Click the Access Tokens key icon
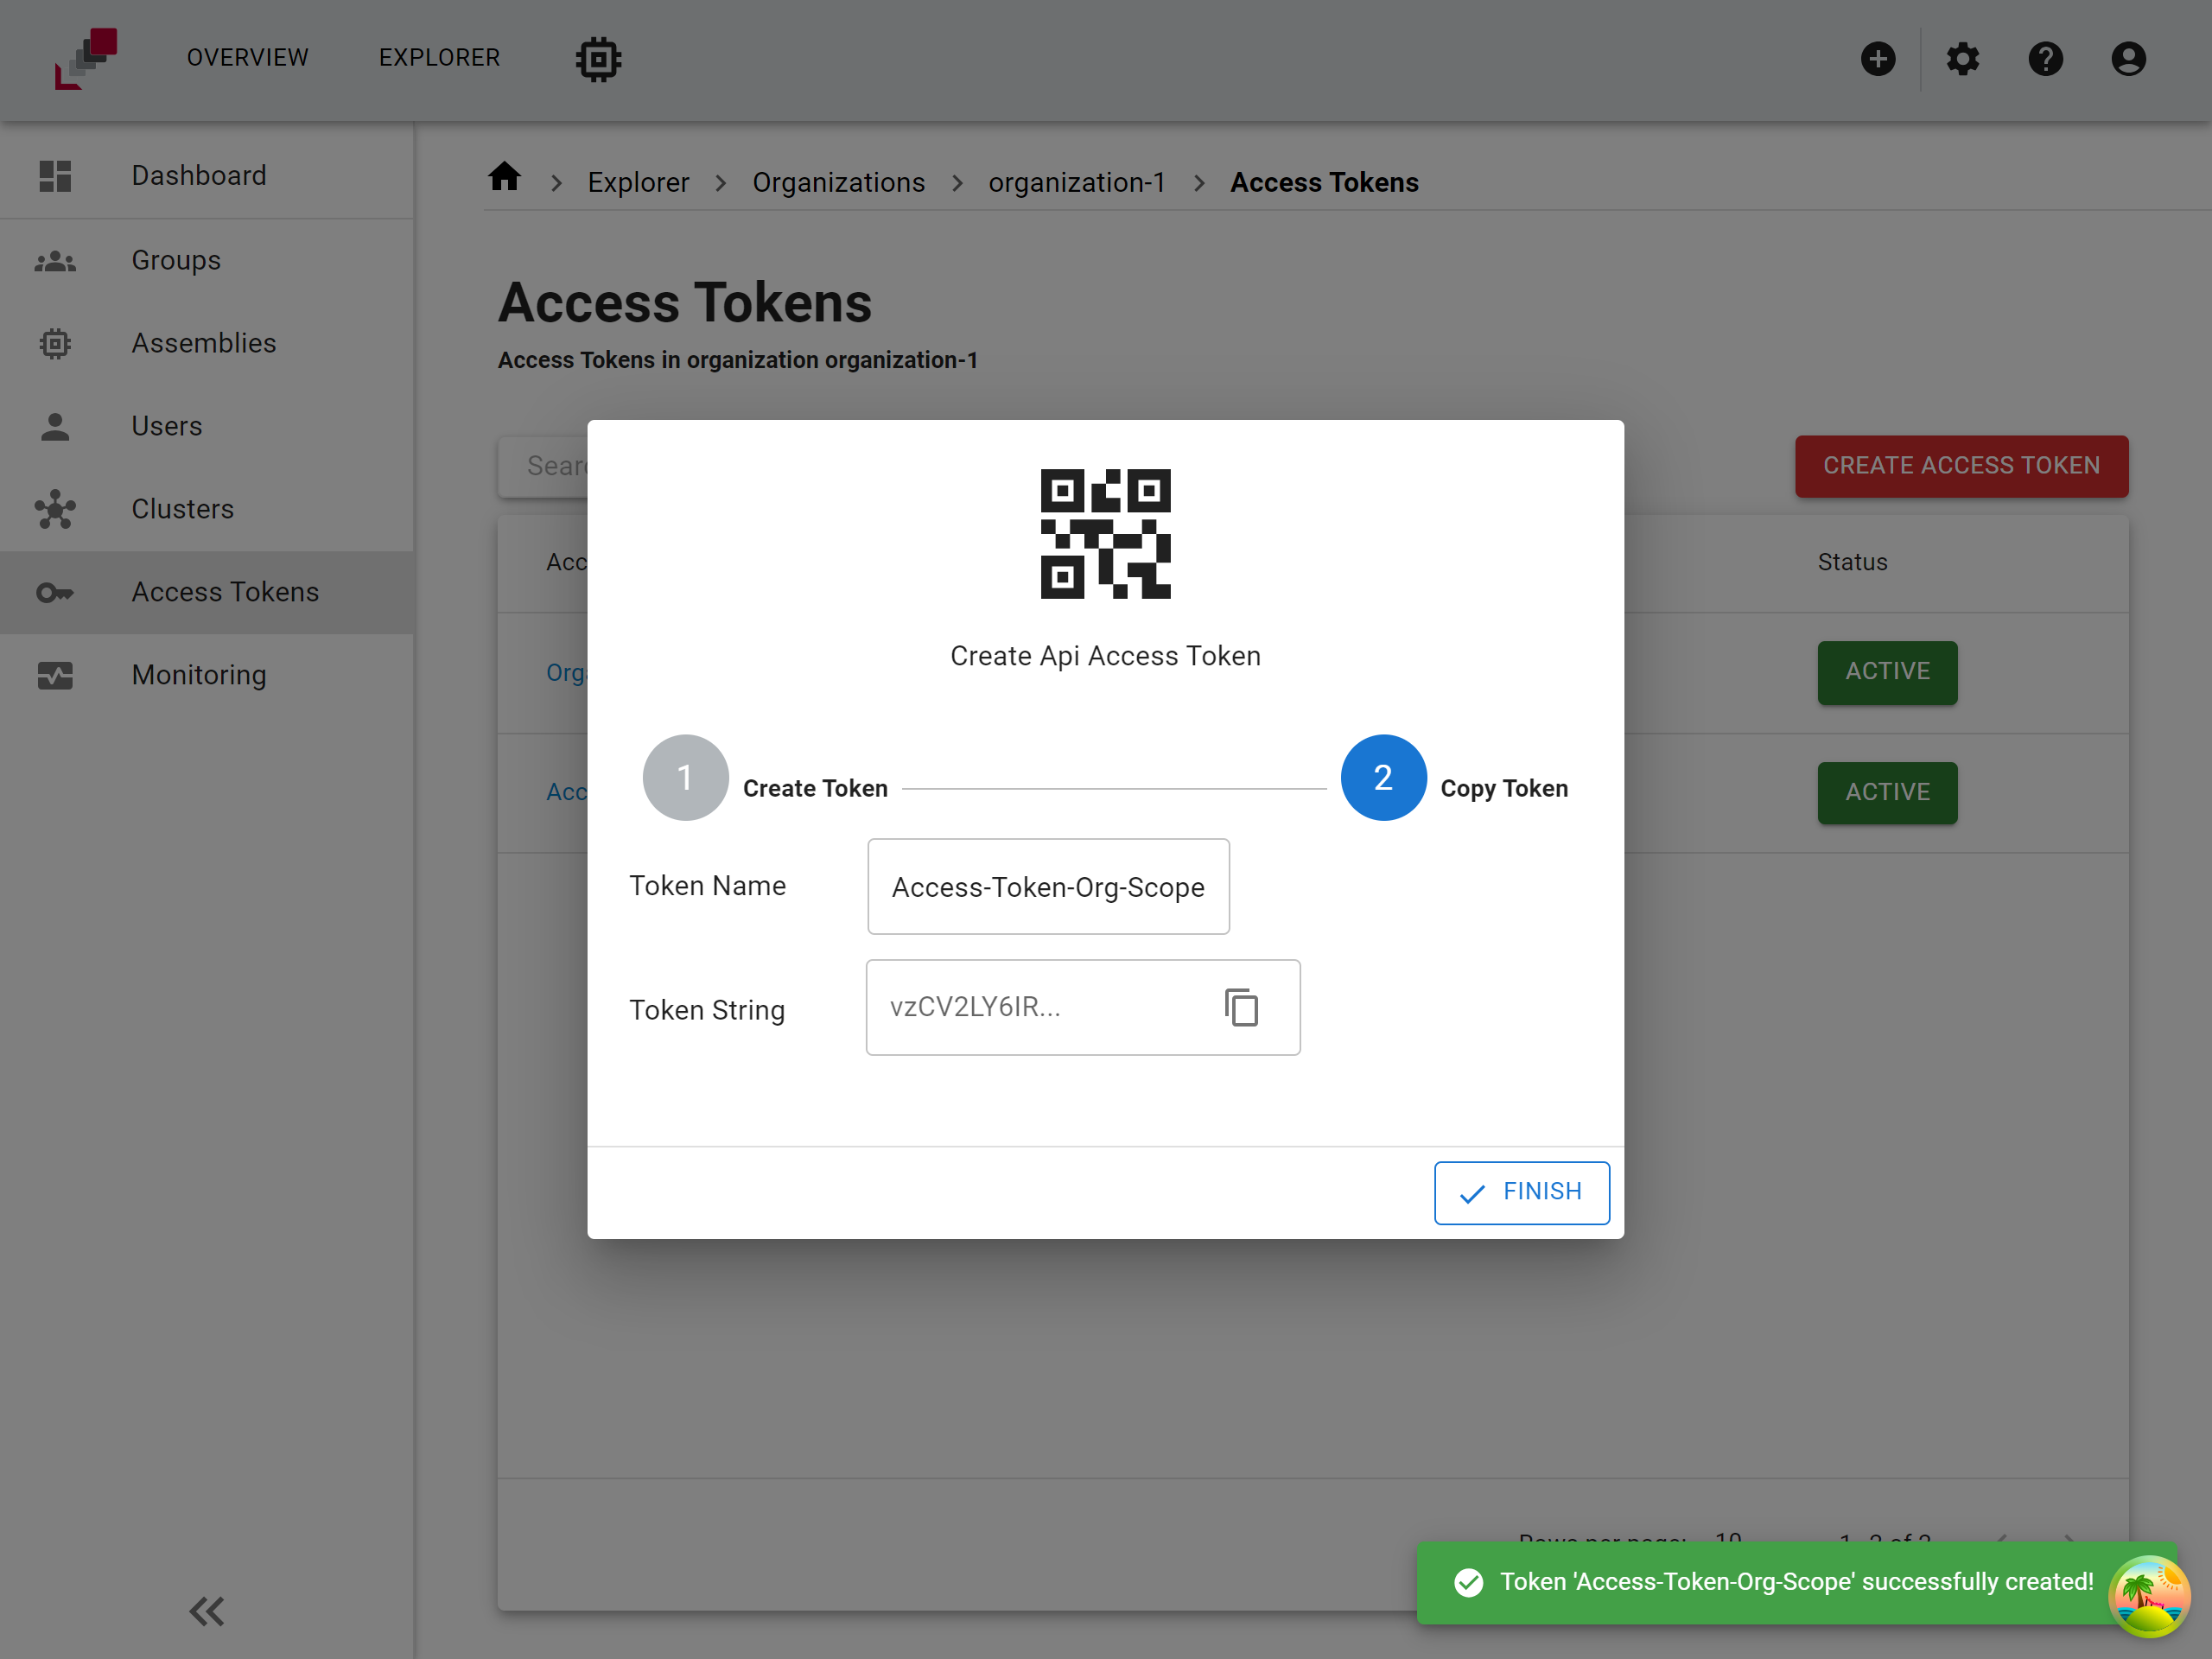2212x1659 pixels. pos(55,593)
